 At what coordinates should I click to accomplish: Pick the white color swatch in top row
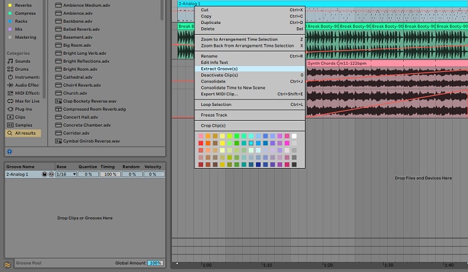pyautogui.click(x=294, y=136)
